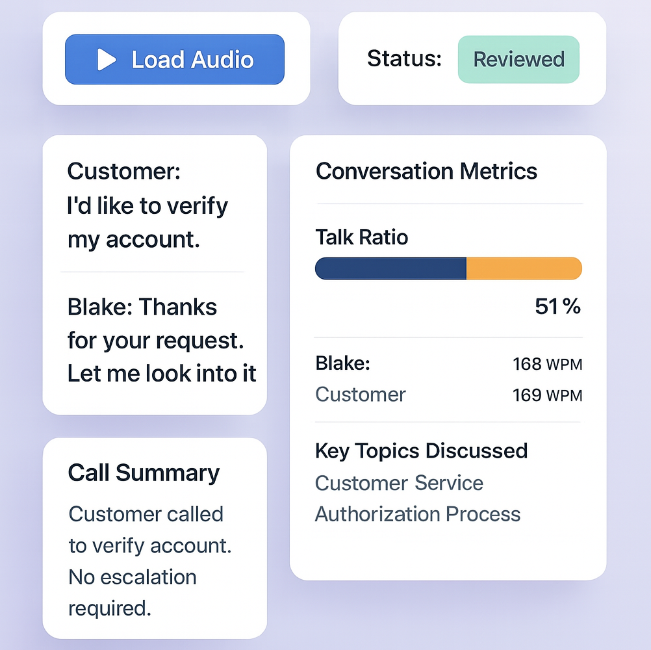Open the Authorization Process topic
Image resolution: width=651 pixels, height=650 pixels.
418,514
